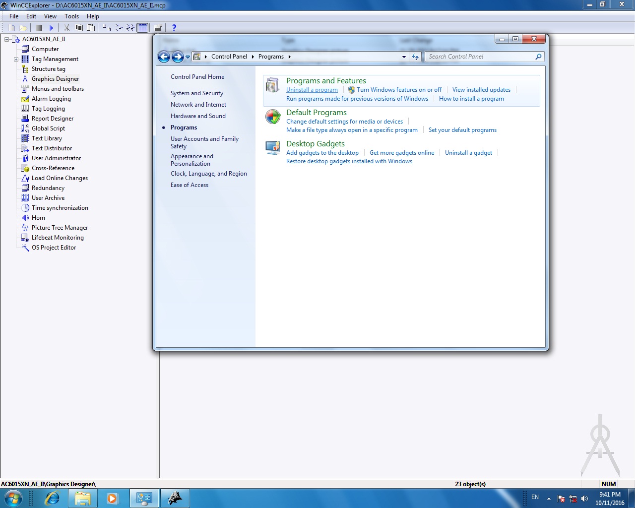Select Lifebeat Monitoring in the tree
The width and height of the screenshot is (635, 508).
[x=58, y=238]
